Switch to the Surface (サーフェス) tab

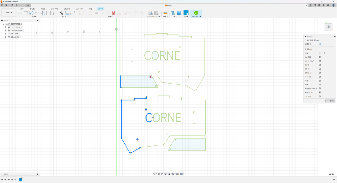coord(33,9)
